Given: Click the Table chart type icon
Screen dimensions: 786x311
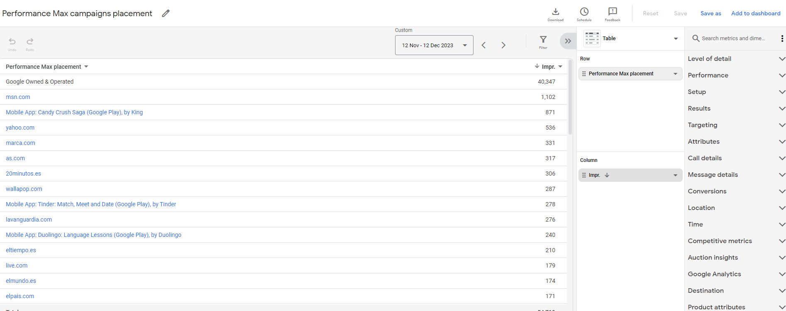Looking at the screenshot, I should [x=592, y=39].
